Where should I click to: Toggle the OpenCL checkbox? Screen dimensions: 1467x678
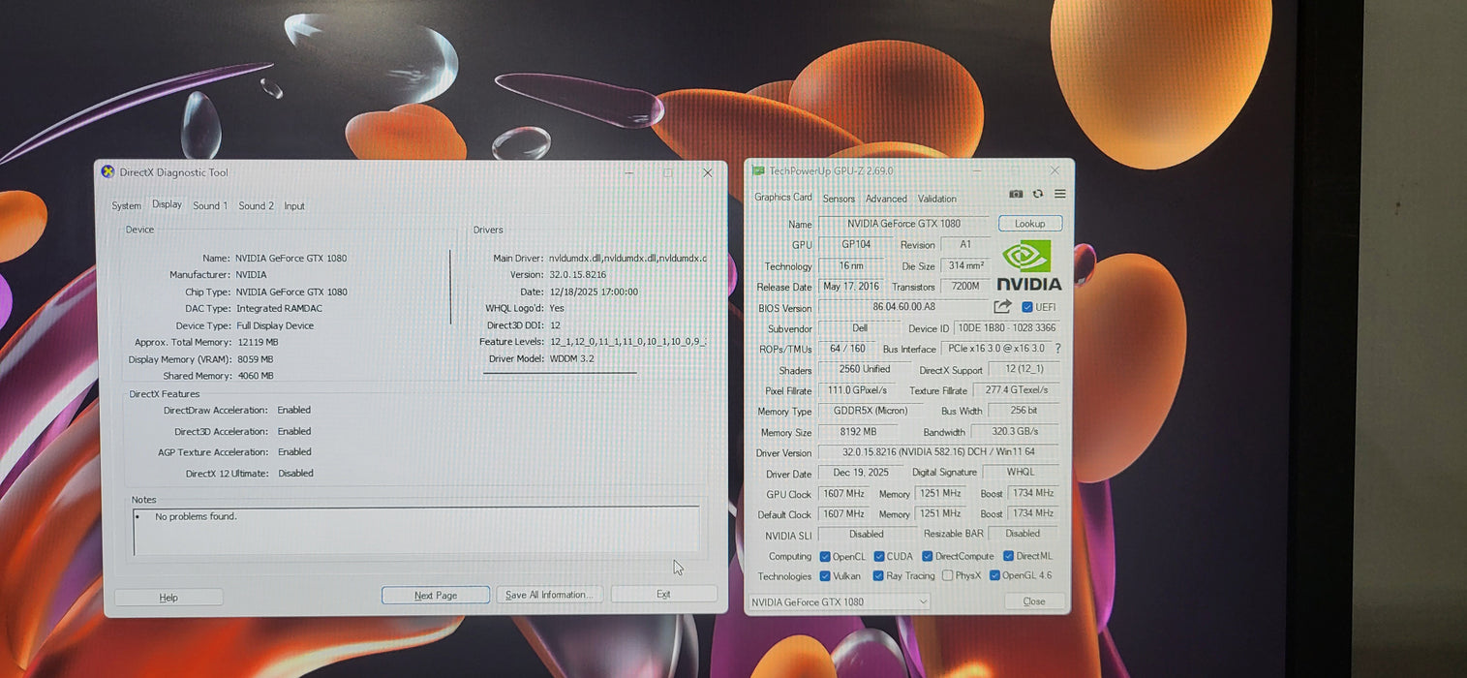(825, 556)
